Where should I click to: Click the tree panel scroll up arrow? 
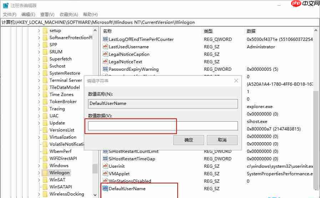coord(95,31)
